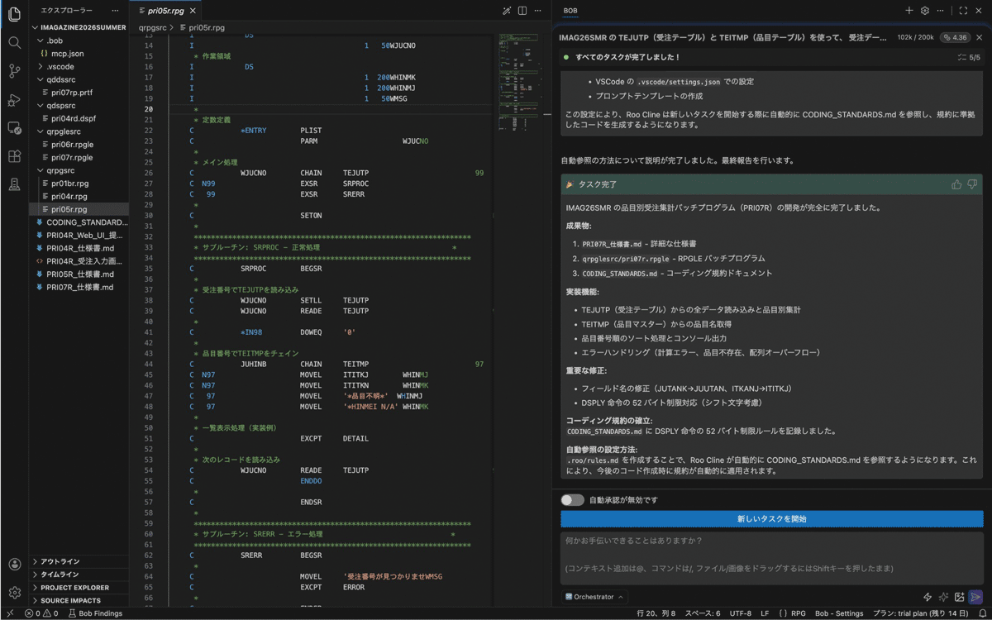Focus the chat message input field
992x620 pixels.
(x=772, y=558)
